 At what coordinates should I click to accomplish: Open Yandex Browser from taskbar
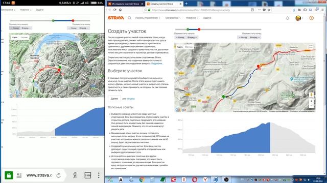pos(205,179)
